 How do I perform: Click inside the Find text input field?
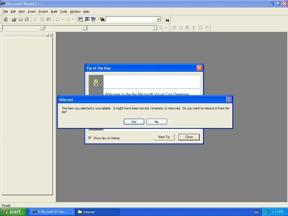point(131,19)
